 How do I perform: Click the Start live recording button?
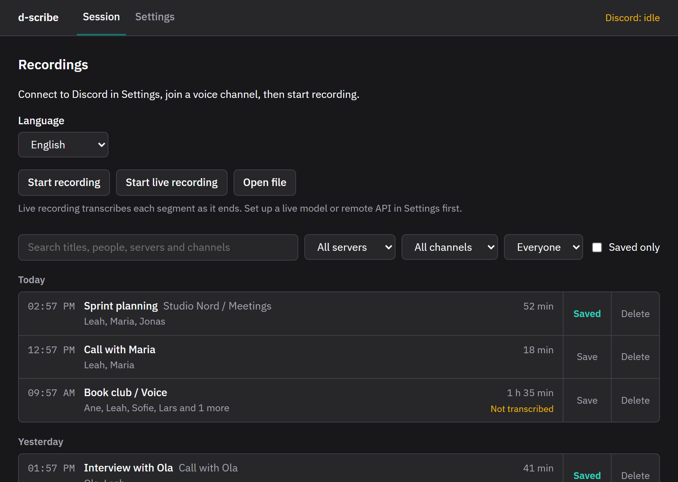[x=172, y=183]
